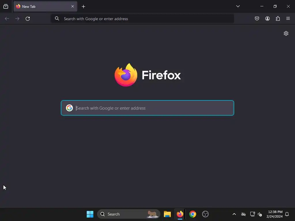Close the Firefox window
The width and height of the screenshot is (295, 221).
288,6
